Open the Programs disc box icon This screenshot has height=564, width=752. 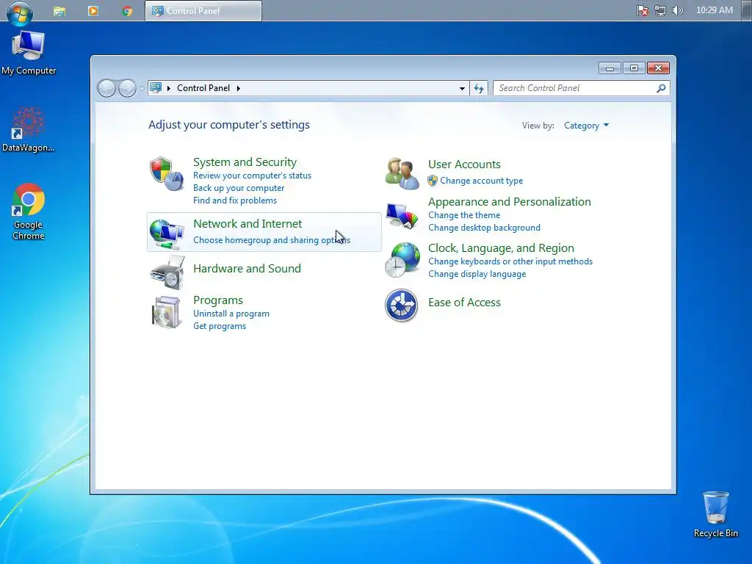166,312
